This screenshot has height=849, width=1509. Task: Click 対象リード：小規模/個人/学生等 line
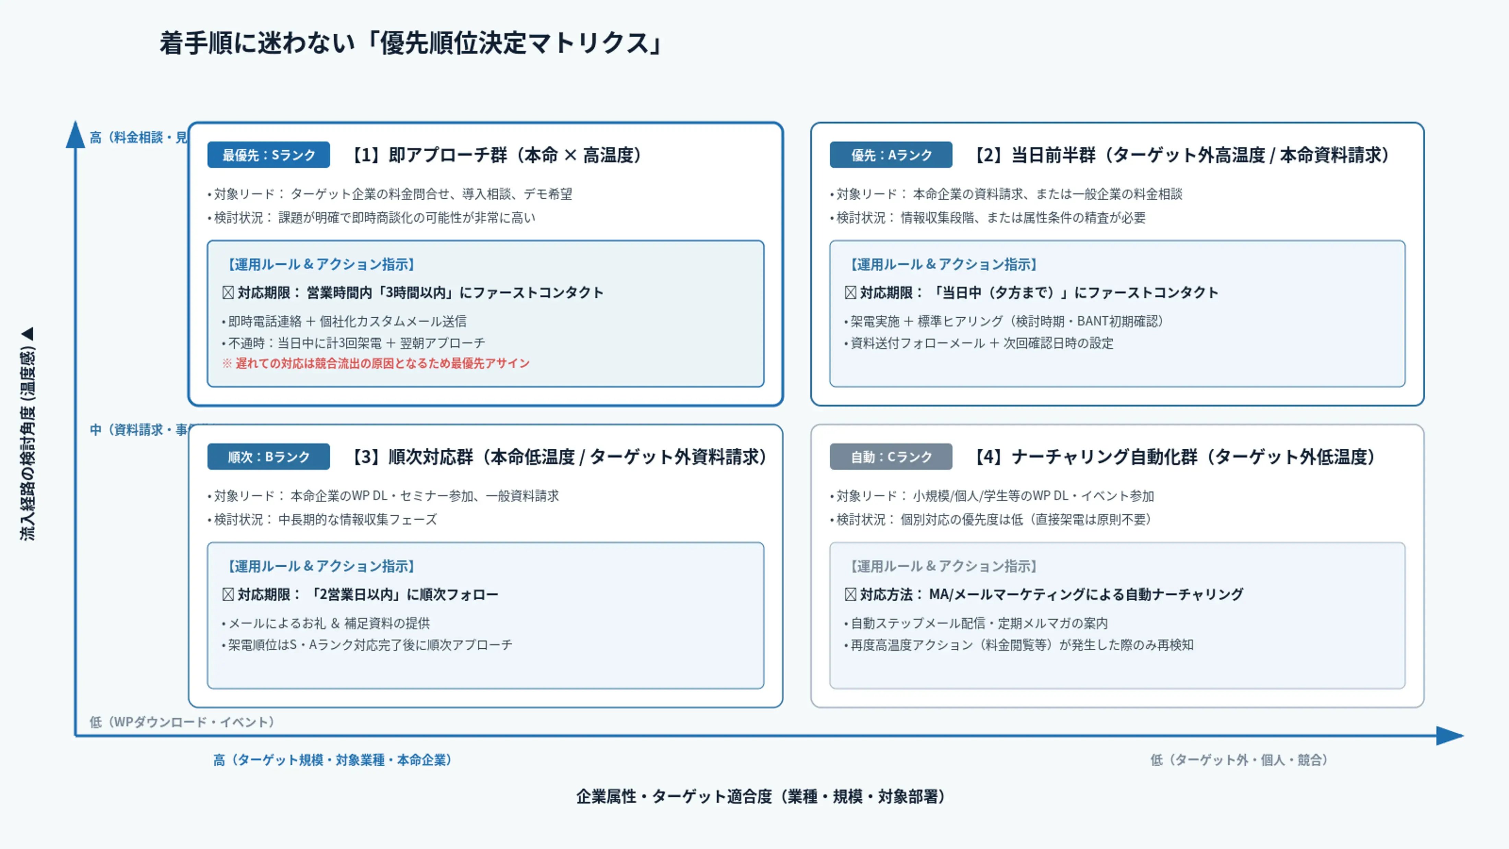point(992,496)
